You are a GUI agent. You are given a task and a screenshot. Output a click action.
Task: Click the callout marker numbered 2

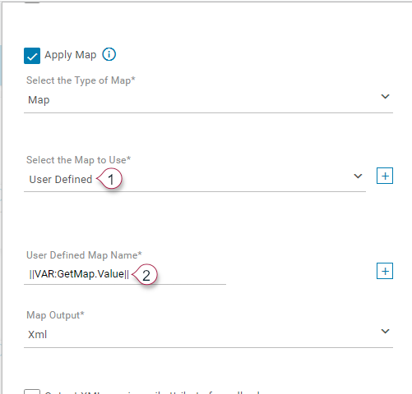(145, 275)
